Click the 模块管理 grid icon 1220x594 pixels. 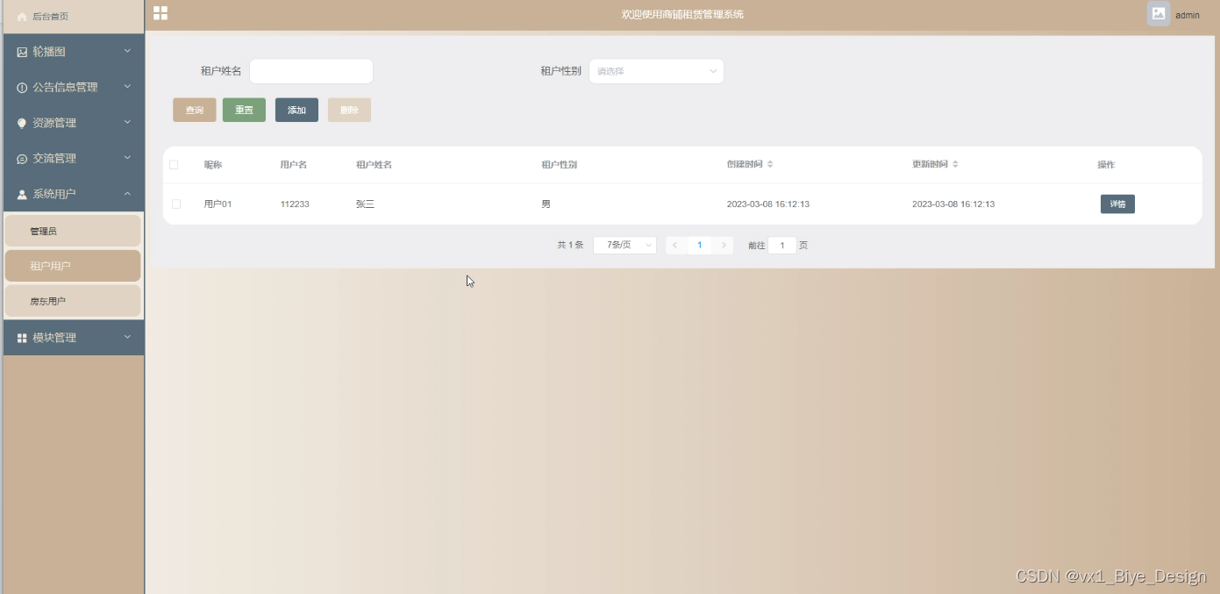coord(22,338)
